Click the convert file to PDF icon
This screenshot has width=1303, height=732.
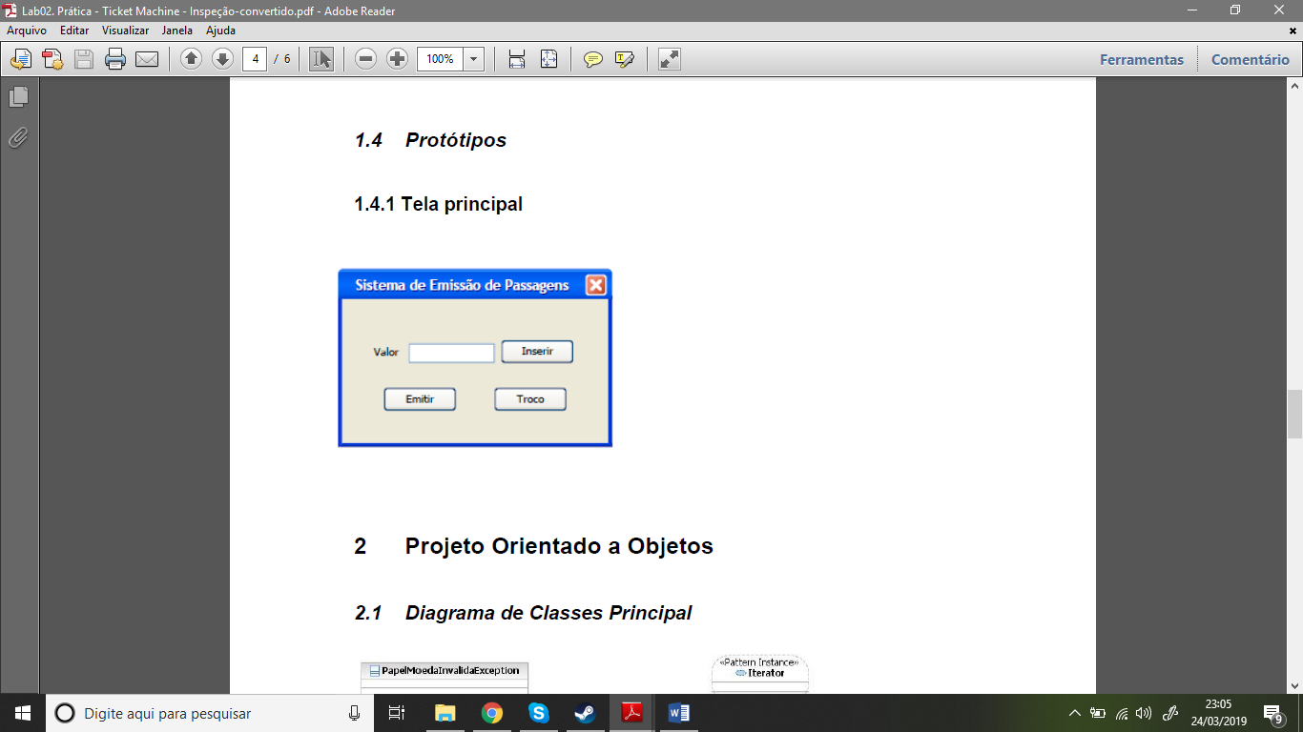pos(52,59)
